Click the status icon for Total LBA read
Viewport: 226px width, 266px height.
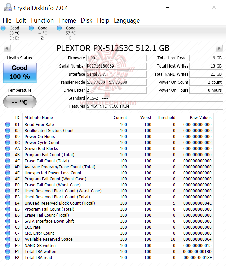pyautogui.click(x=8, y=257)
